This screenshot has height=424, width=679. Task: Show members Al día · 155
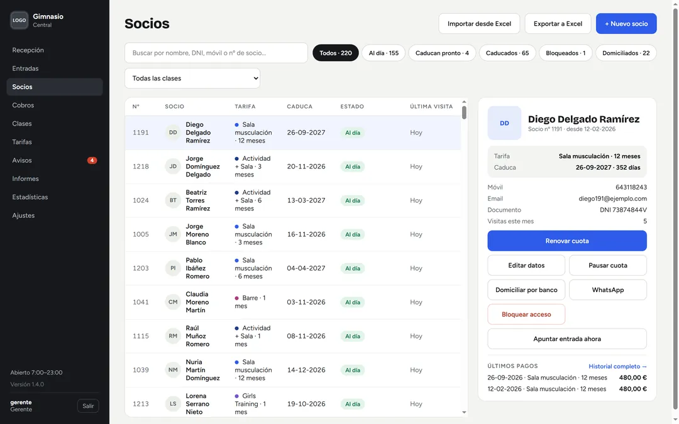384,53
